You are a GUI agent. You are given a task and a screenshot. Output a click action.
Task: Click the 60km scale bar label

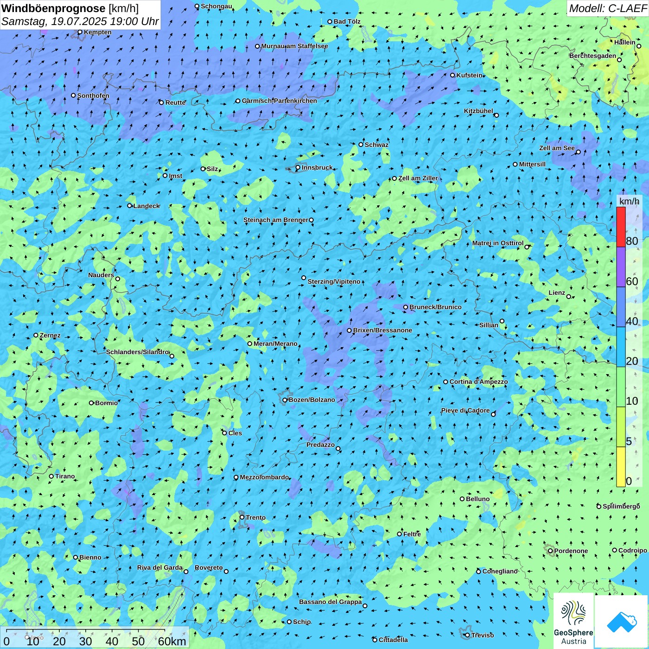tap(172, 641)
